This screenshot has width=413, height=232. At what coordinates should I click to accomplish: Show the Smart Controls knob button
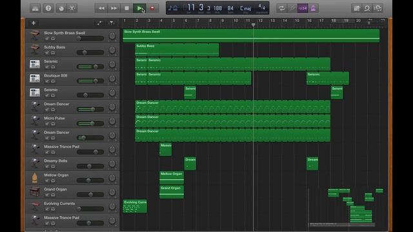click(x=61, y=8)
